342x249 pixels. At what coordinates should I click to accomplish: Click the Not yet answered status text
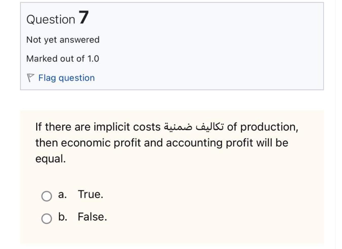(x=63, y=40)
